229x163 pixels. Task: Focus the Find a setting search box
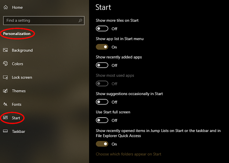click(x=44, y=20)
